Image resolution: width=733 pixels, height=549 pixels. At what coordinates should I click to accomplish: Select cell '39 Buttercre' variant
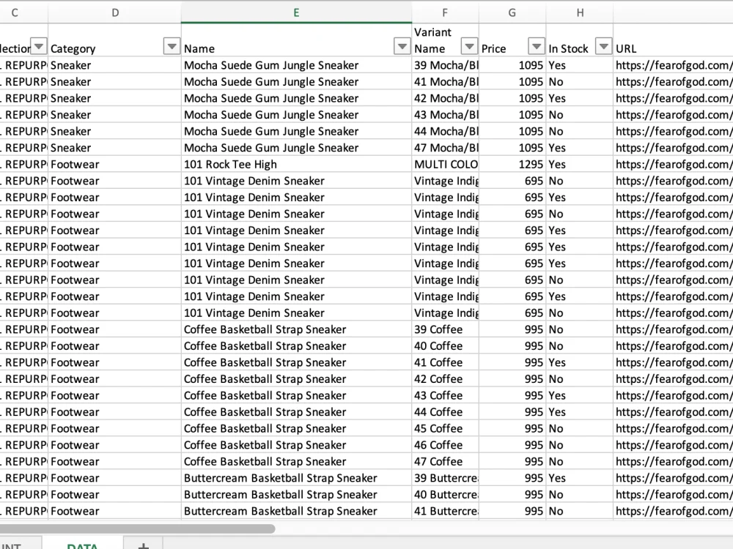446,478
